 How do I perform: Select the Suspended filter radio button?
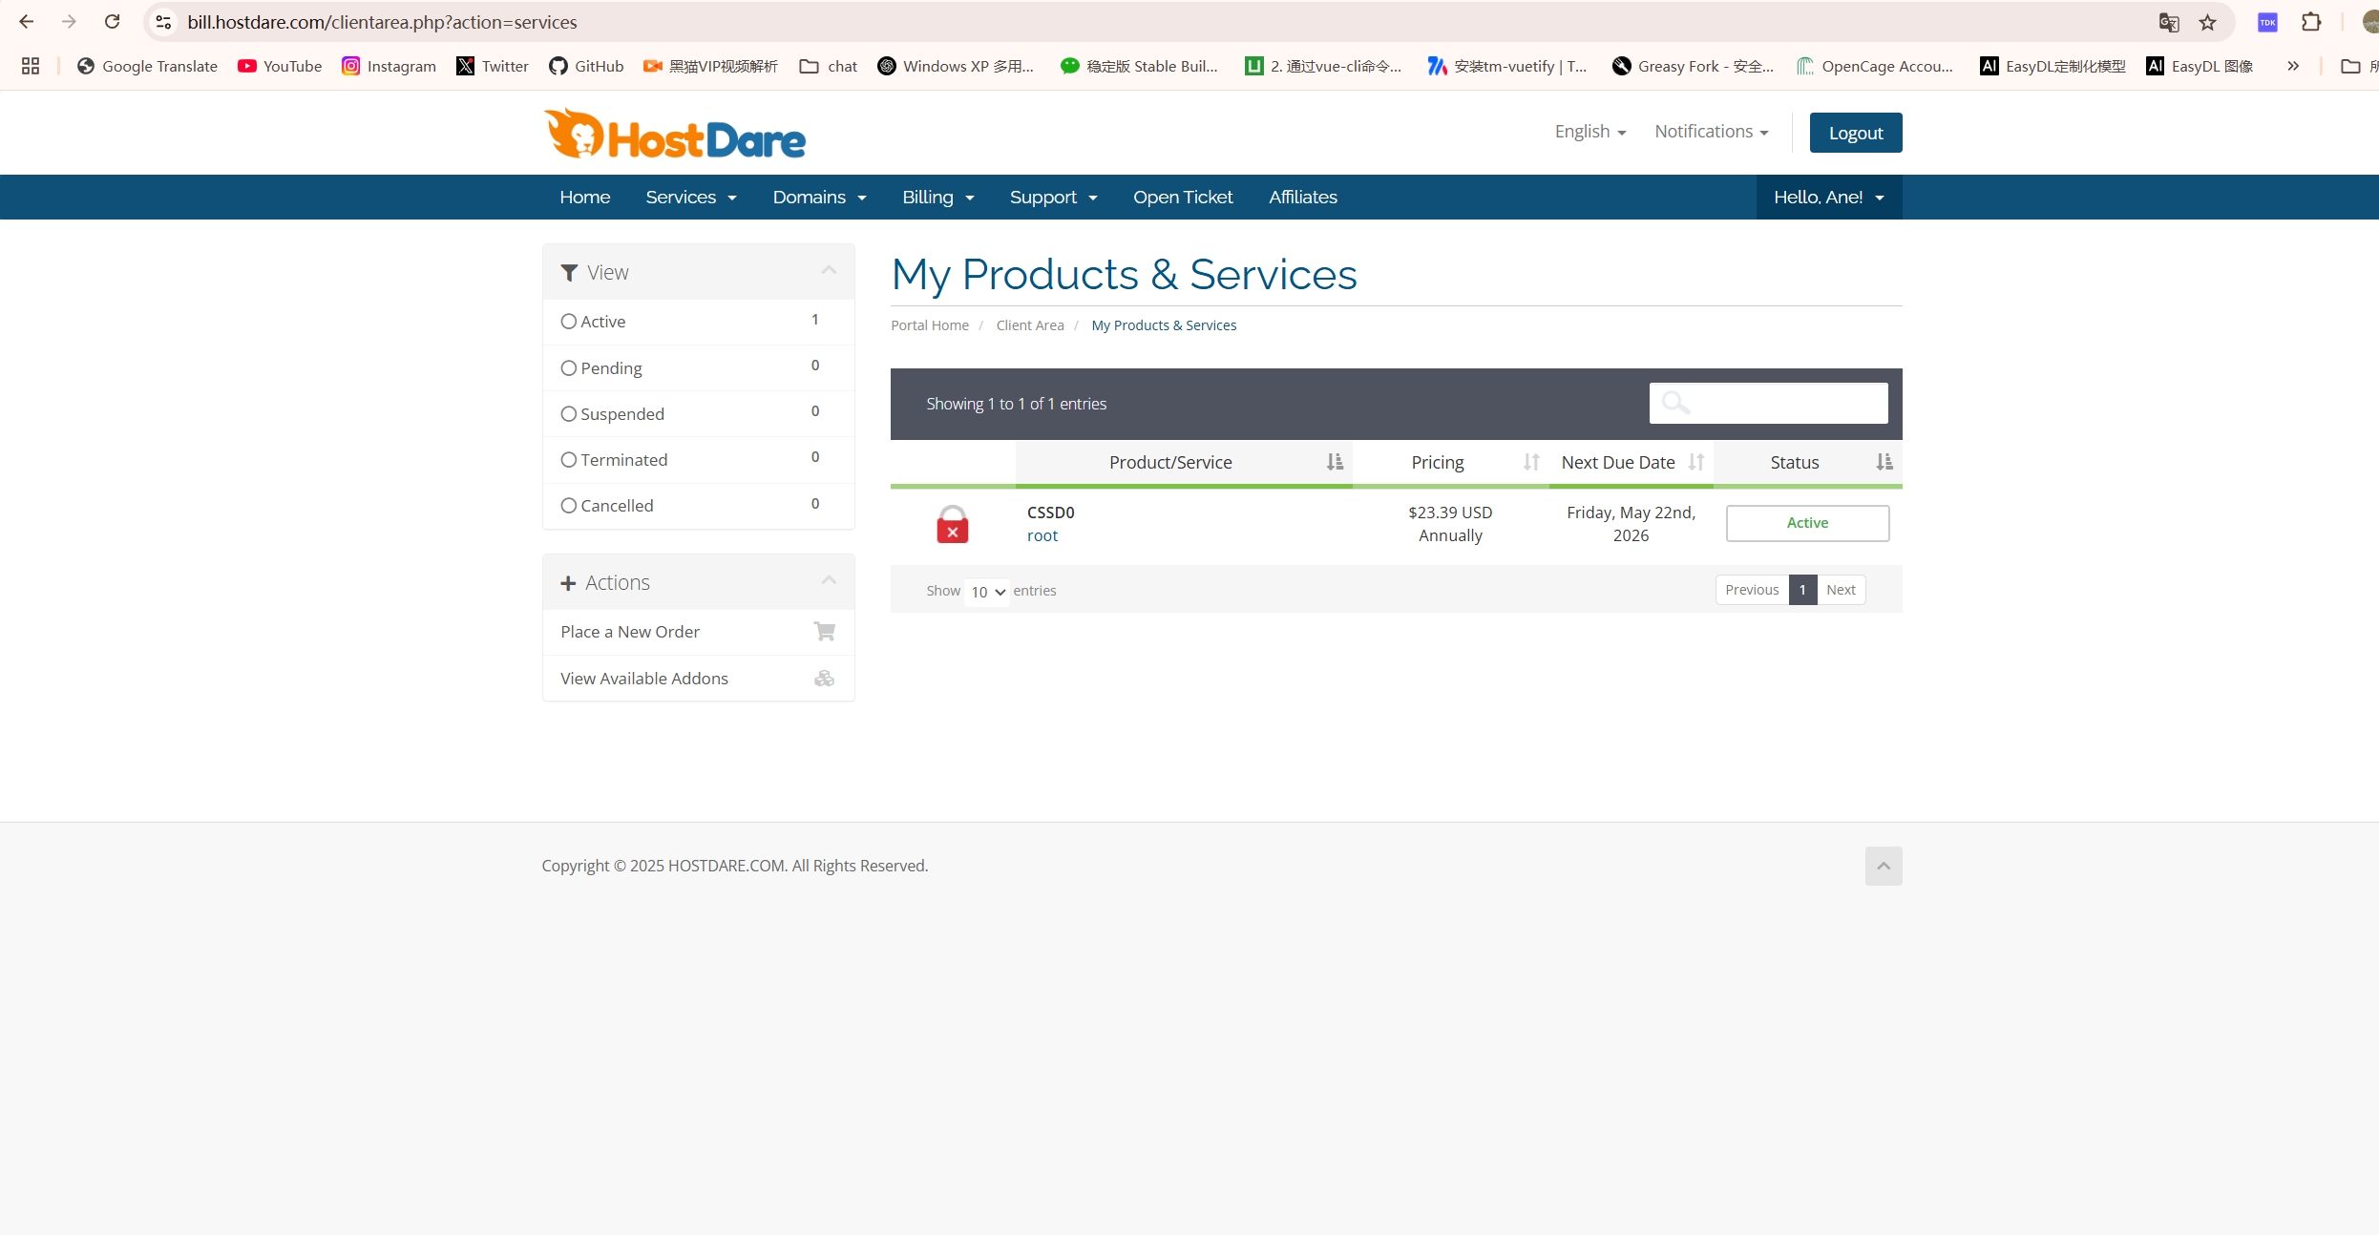coord(569,414)
